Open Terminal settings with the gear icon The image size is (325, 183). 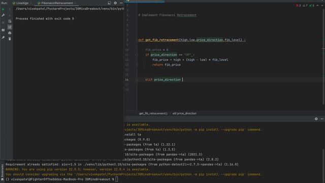316,119
